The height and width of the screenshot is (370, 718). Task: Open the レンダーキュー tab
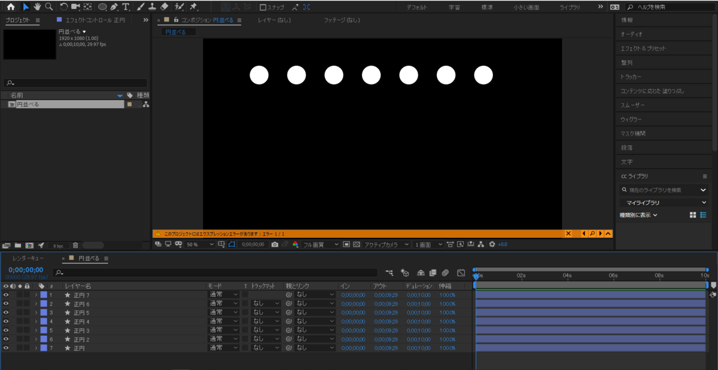(x=28, y=258)
